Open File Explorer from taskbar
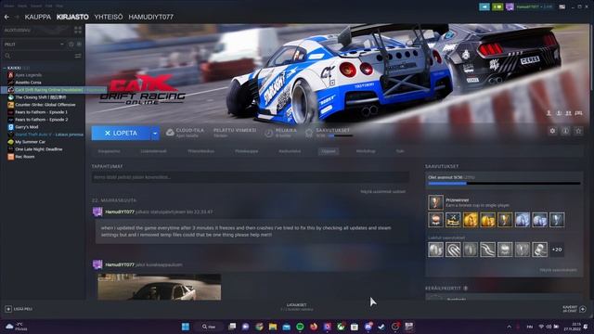This screenshot has width=594, height=334. pyautogui.click(x=273, y=327)
